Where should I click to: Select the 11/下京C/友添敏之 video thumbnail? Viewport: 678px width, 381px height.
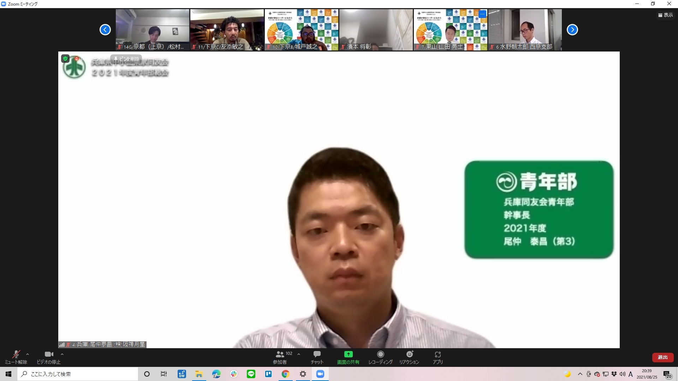coord(227,30)
